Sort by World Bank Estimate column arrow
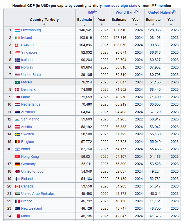 point(119,24)
